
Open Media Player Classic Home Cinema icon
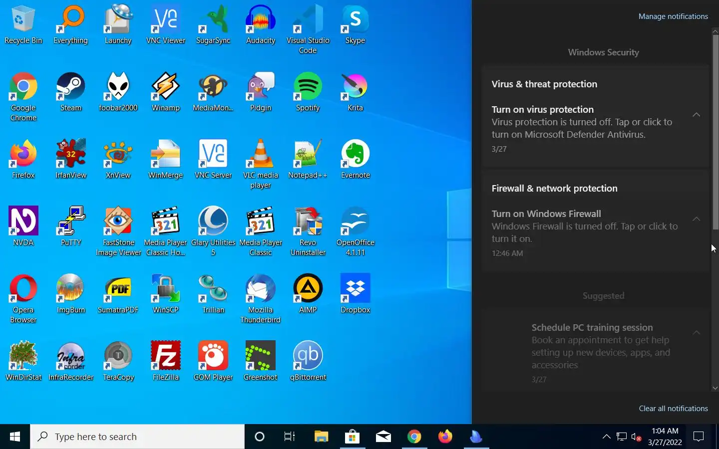tap(165, 232)
